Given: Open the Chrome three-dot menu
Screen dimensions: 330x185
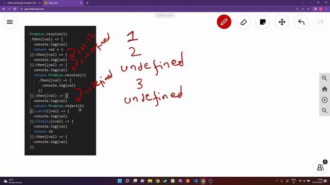Looking at the screenshot, I should (x=326, y=9).
